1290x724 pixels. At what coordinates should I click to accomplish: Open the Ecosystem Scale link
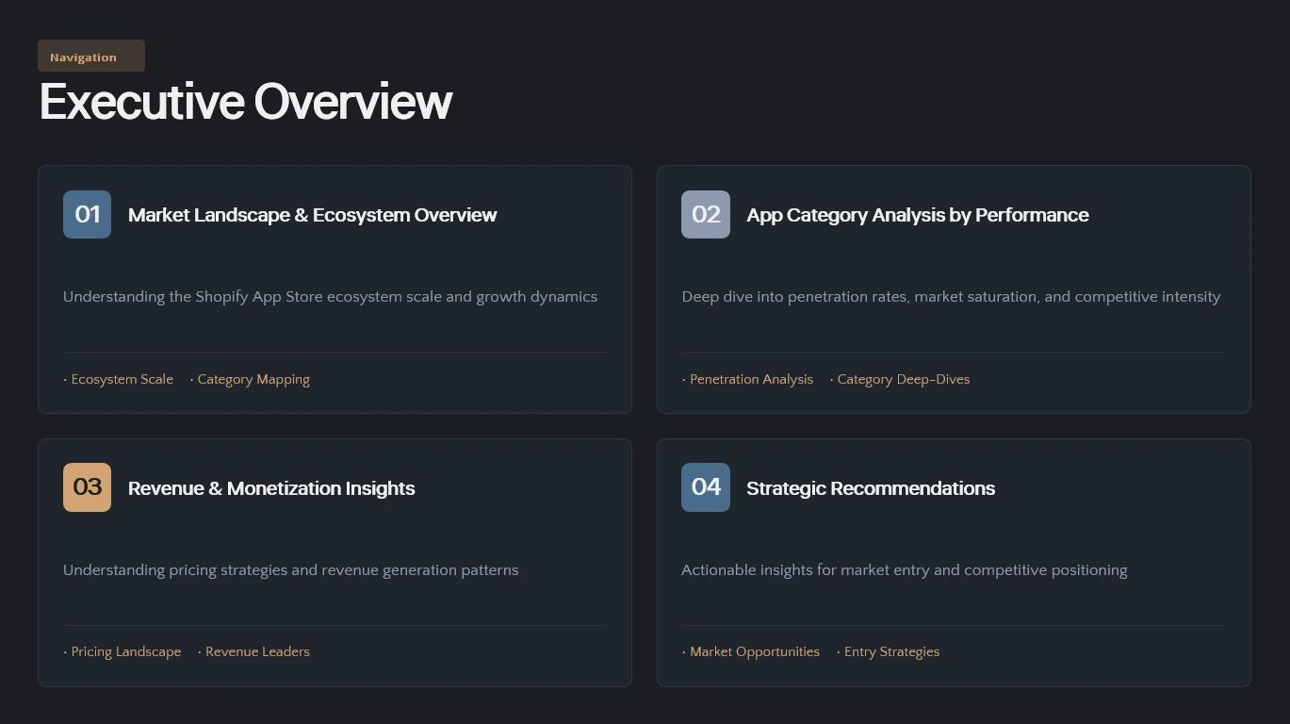pyautogui.click(x=122, y=380)
